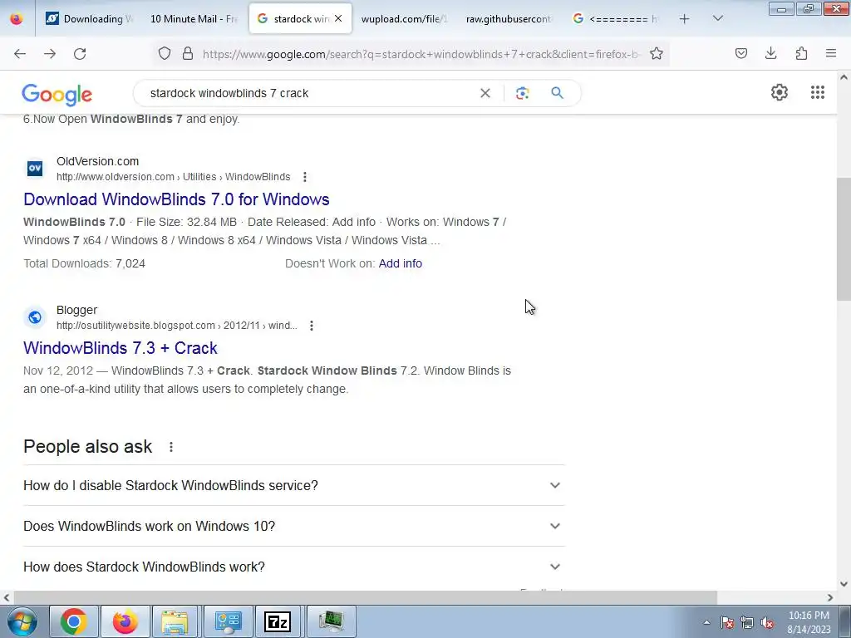The width and height of the screenshot is (851, 638).
Task: Clear the Google search box
Action: [x=485, y=93]
